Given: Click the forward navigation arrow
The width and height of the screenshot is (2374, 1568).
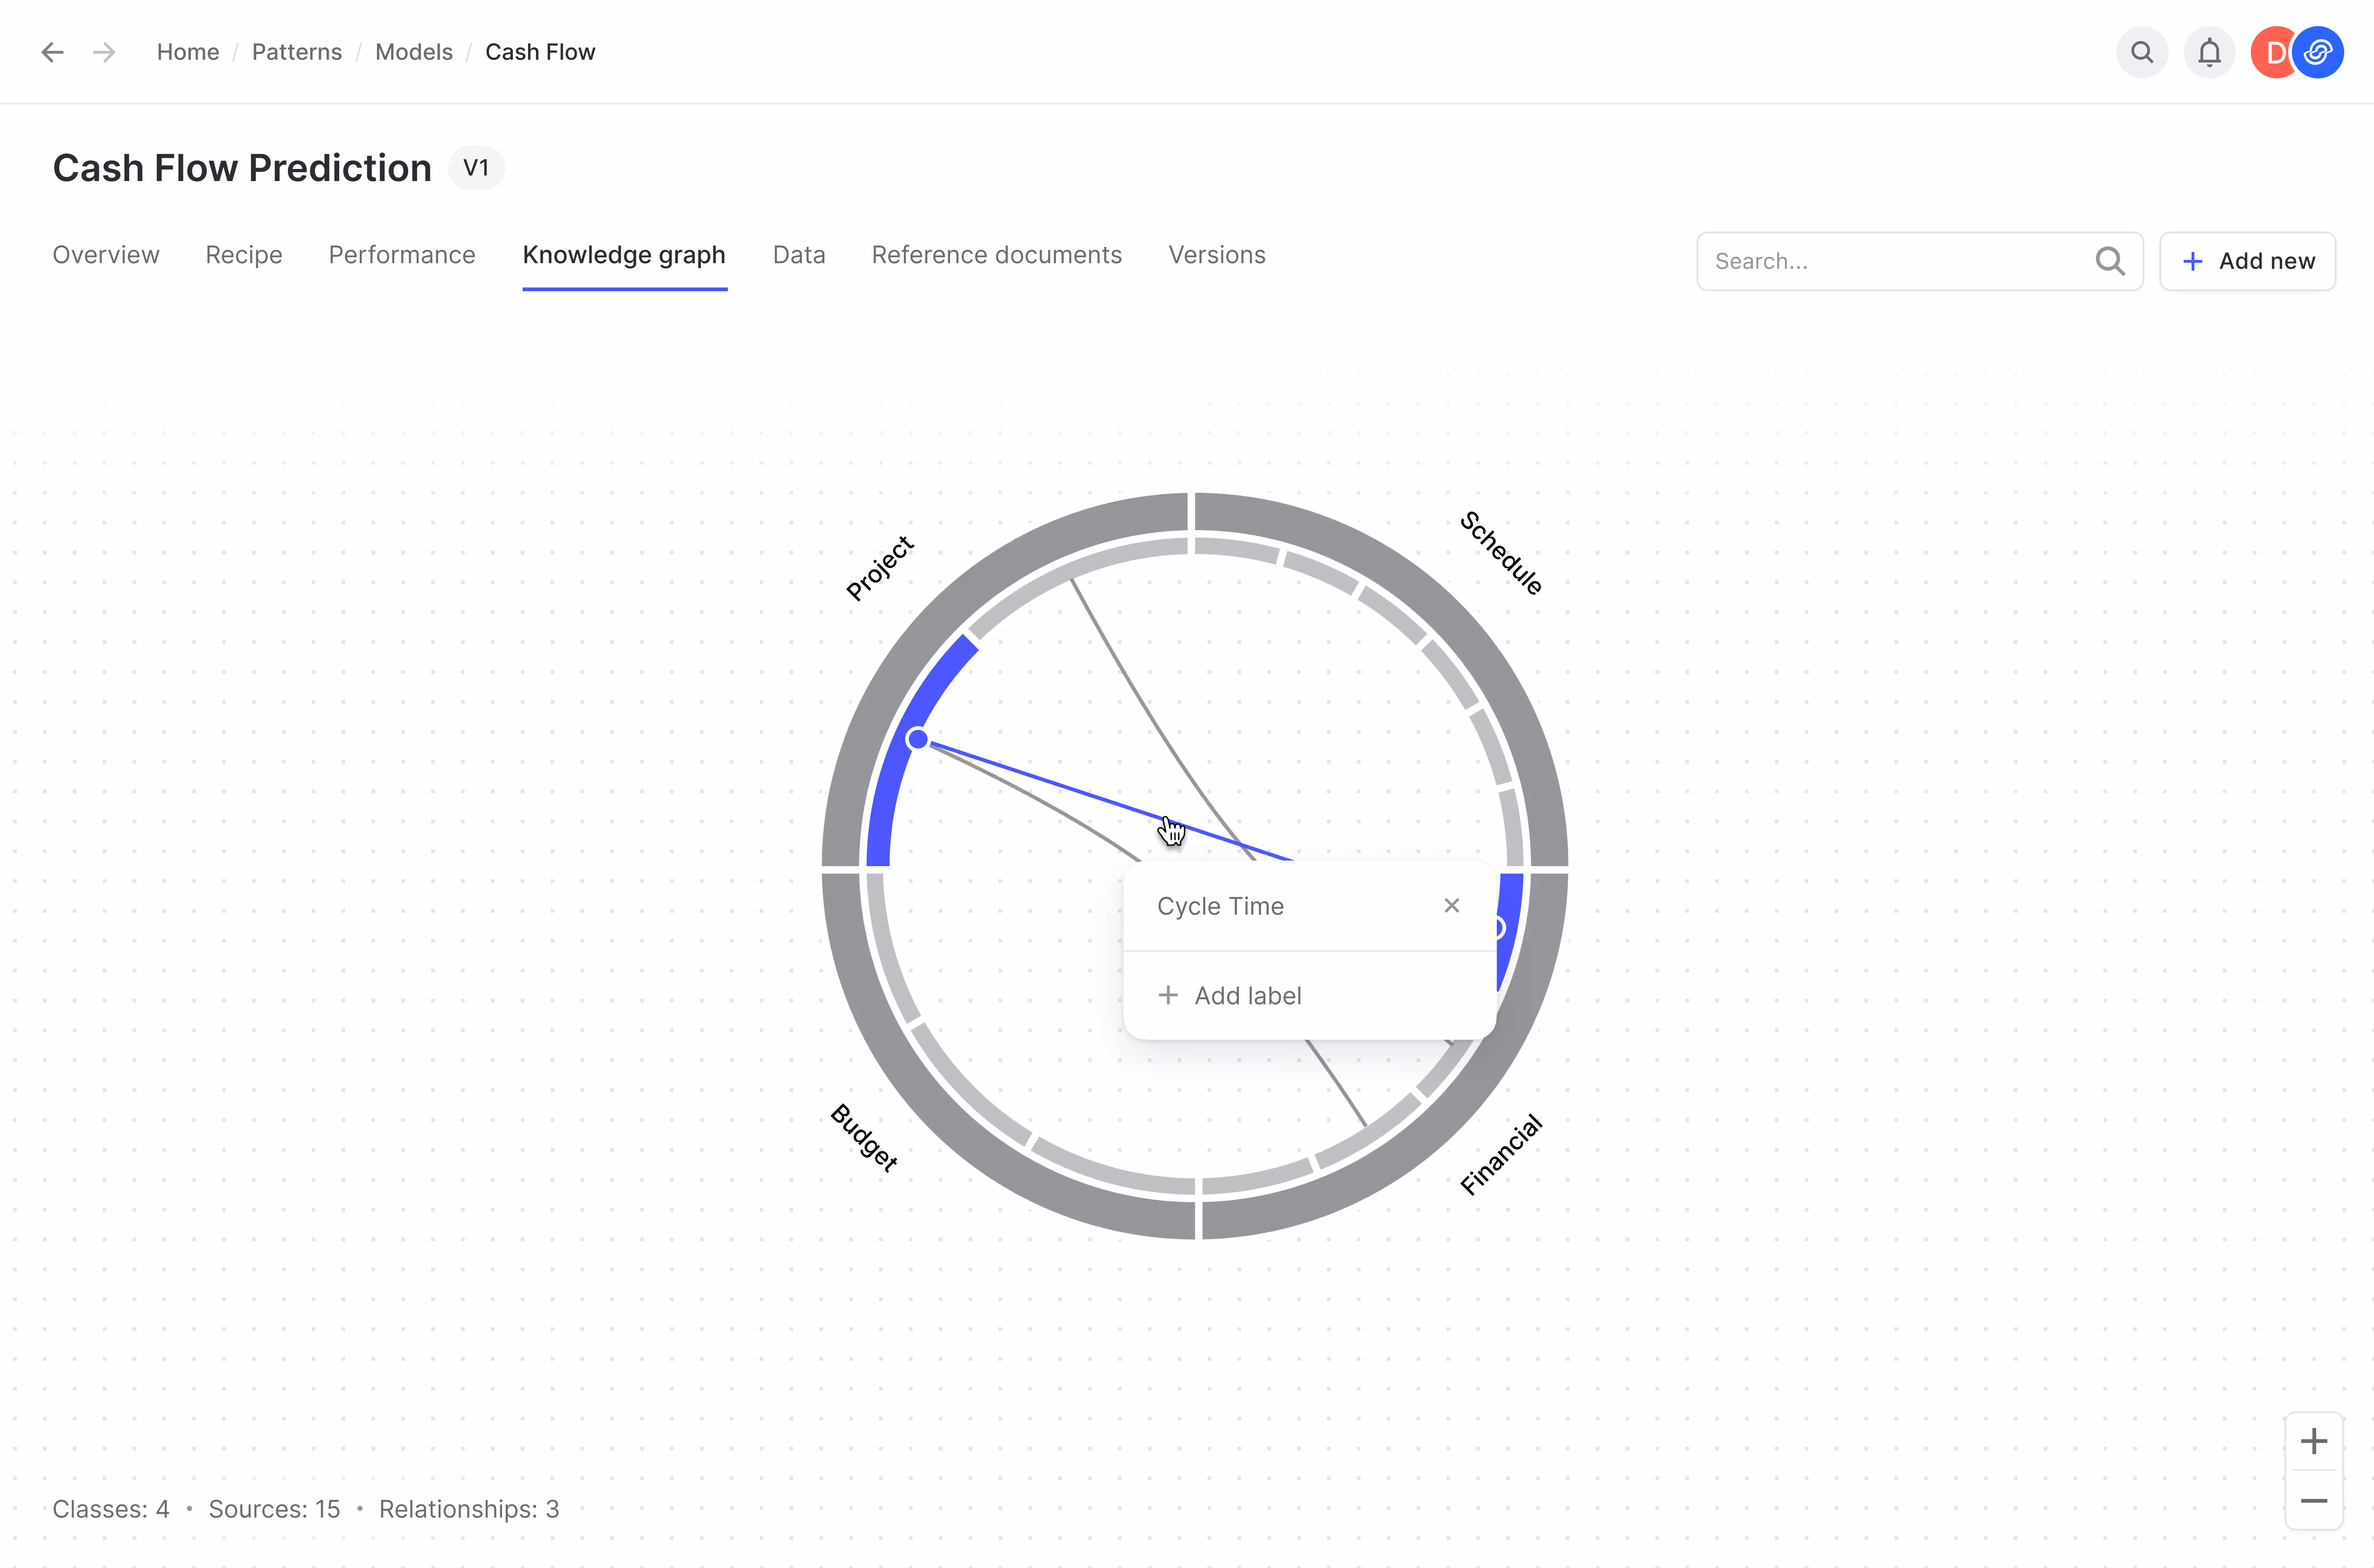Looking at the screenshot, I should click(104, 52).
